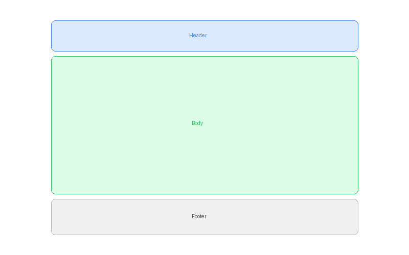Click the gray Footer panel

coord(128,217)
